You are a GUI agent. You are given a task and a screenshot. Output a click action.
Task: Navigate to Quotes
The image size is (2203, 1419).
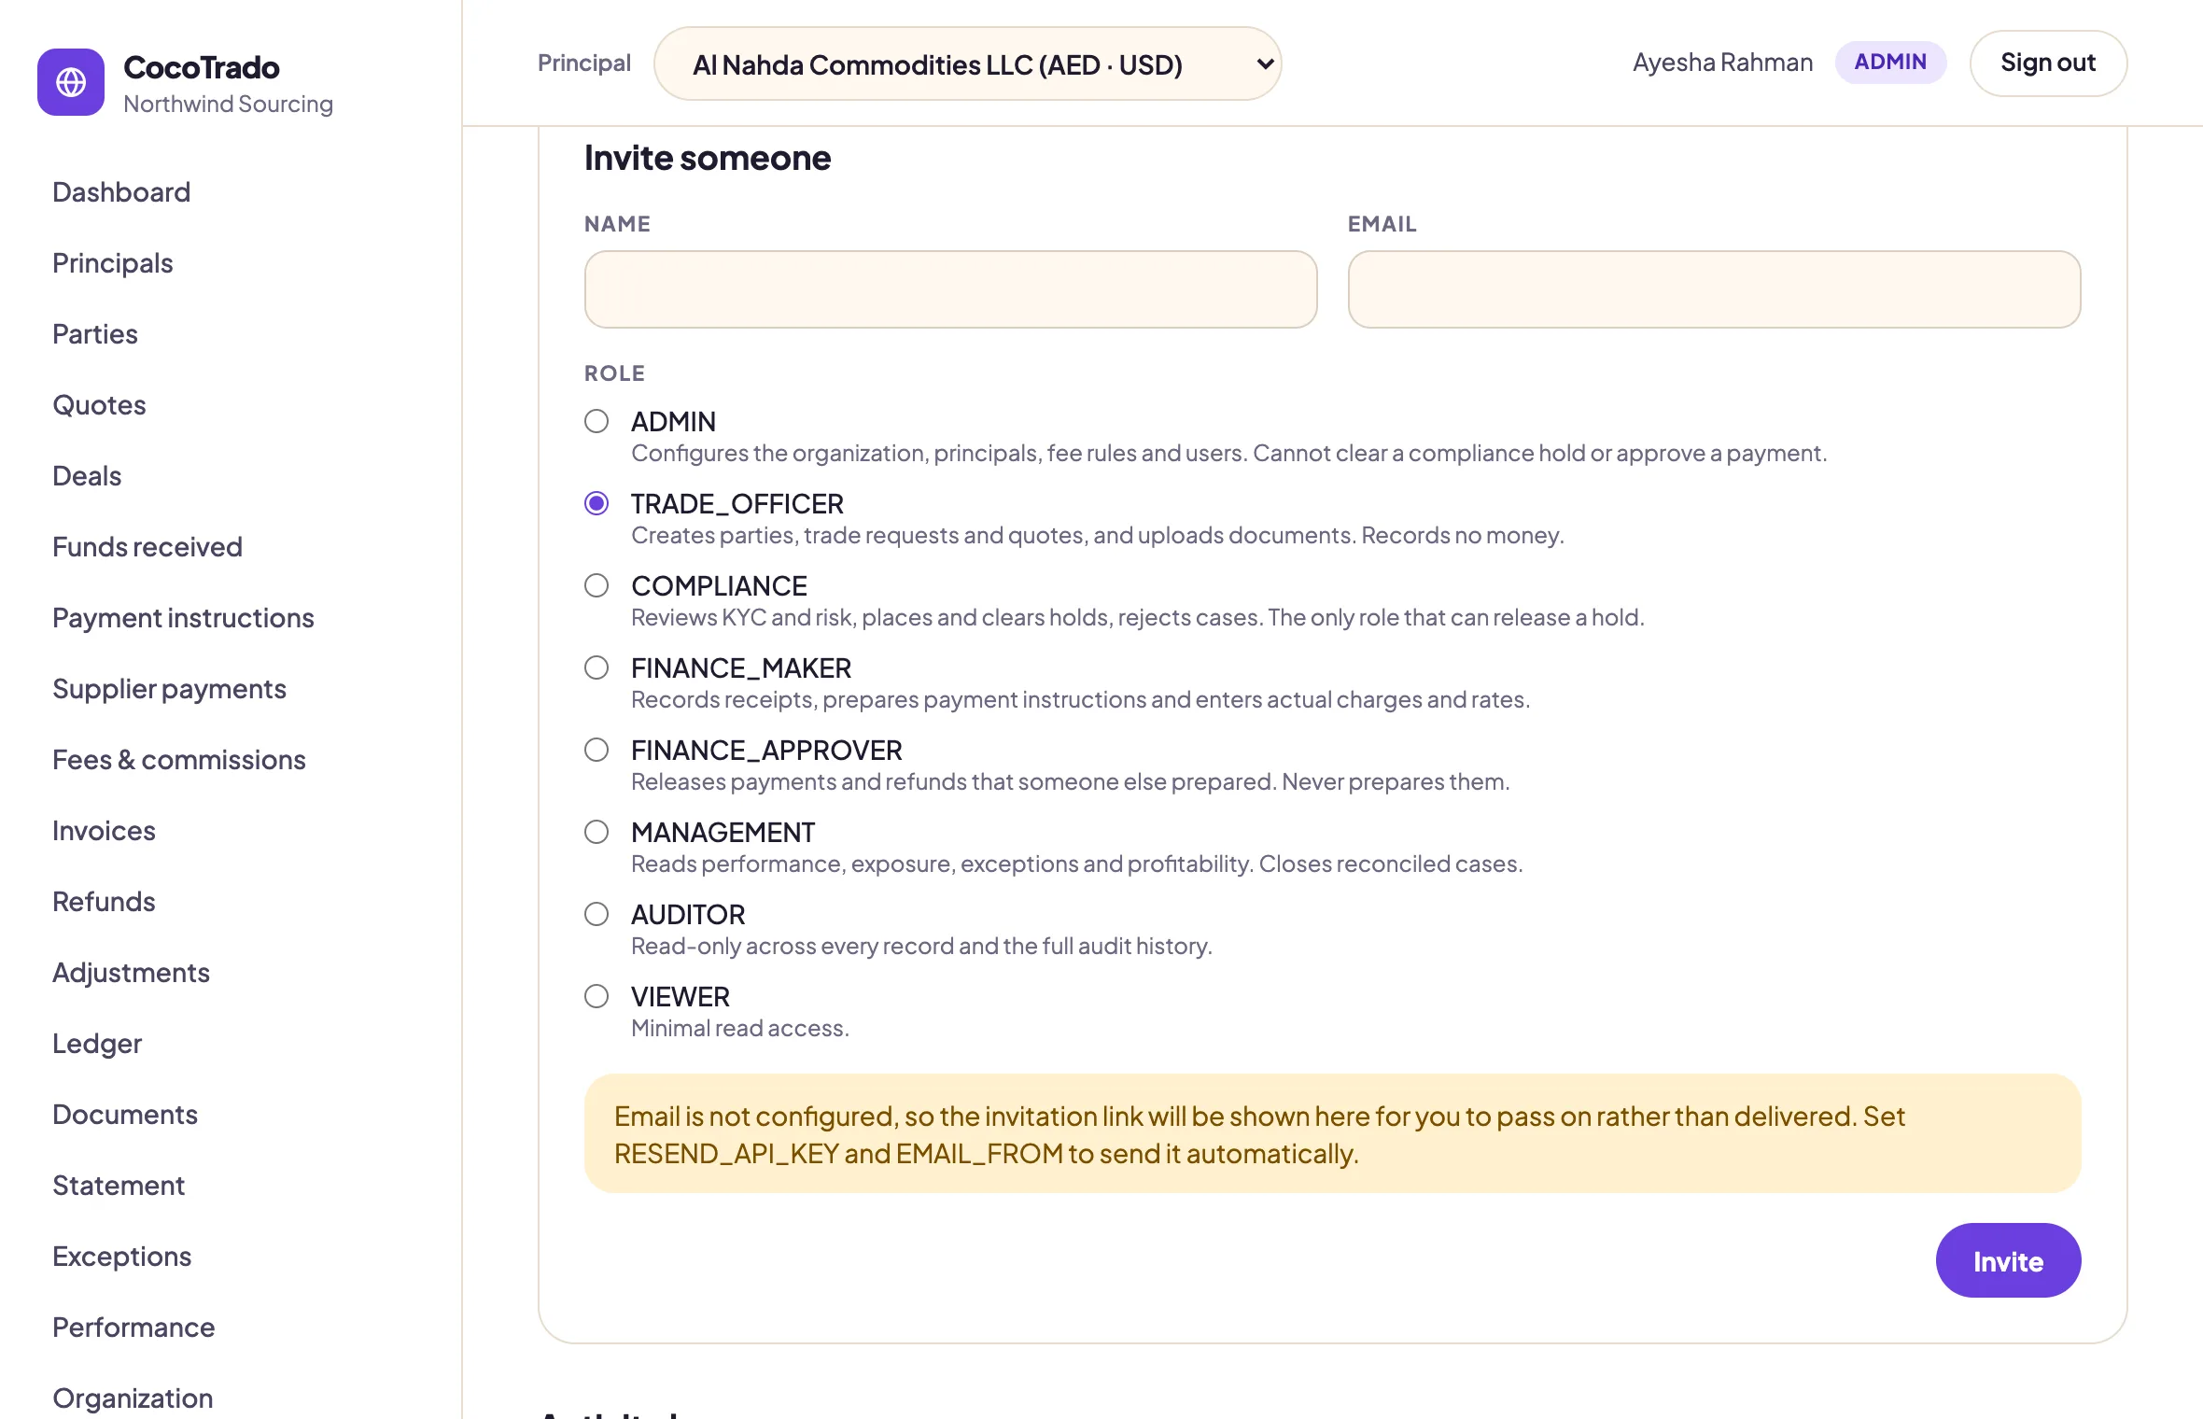tap(99, 404)
